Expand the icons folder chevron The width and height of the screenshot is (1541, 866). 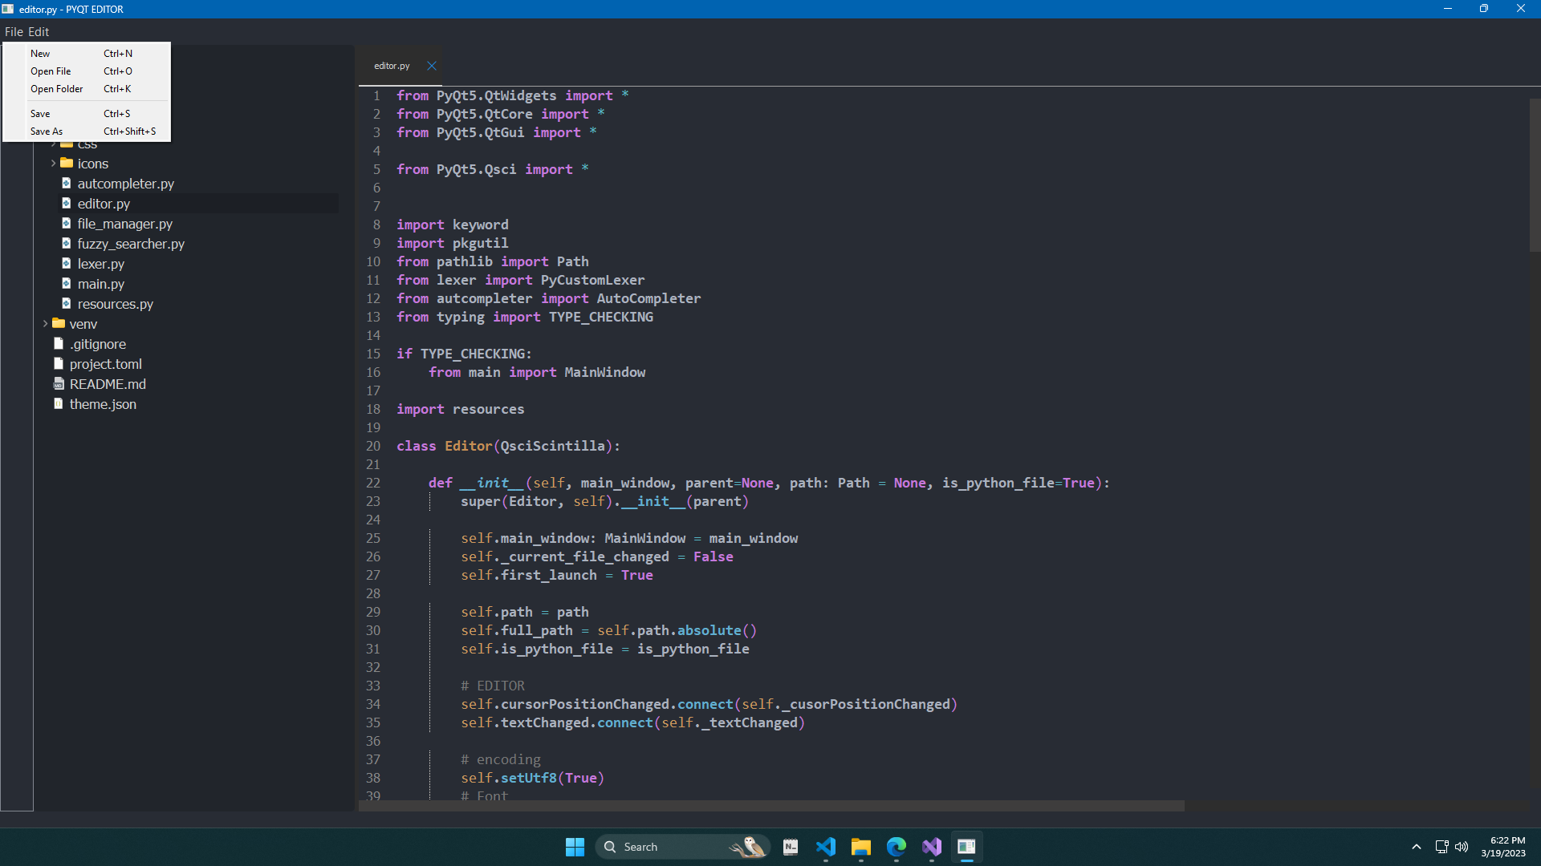(x=53, y=164)
